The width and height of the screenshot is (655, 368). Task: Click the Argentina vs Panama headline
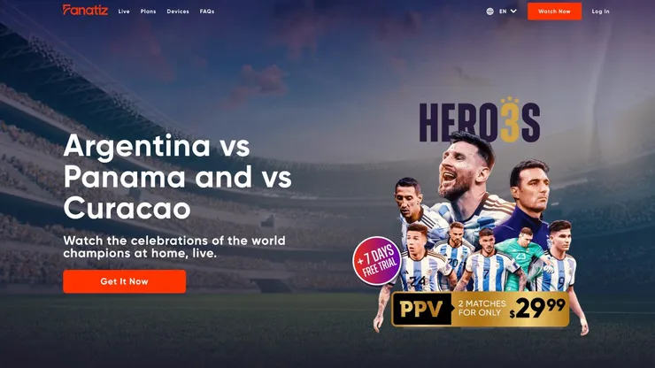pos(177,177)
